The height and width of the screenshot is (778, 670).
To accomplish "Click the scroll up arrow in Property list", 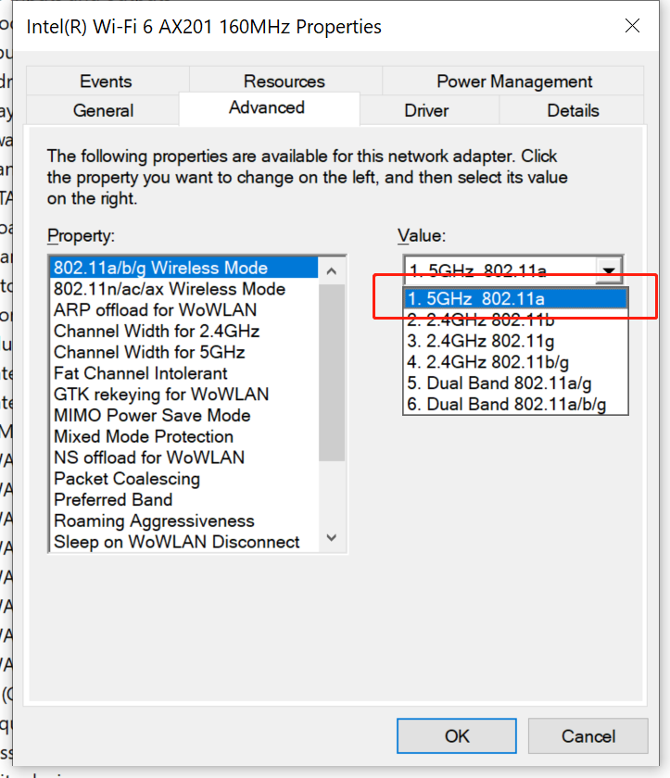I will 332,270.
